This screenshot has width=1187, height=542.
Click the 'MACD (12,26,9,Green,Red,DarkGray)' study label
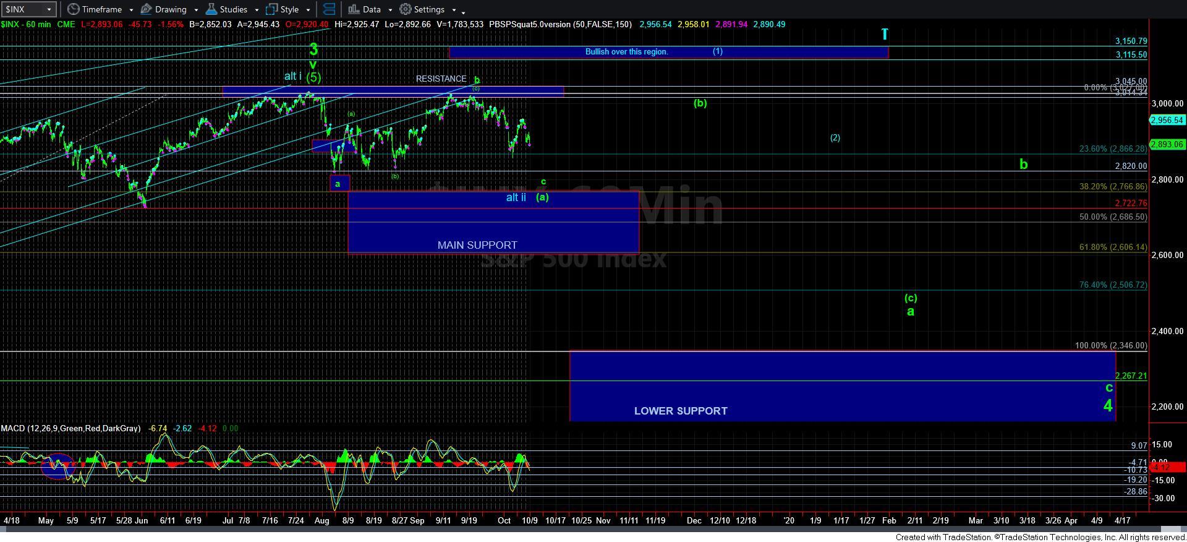point(70,428)
